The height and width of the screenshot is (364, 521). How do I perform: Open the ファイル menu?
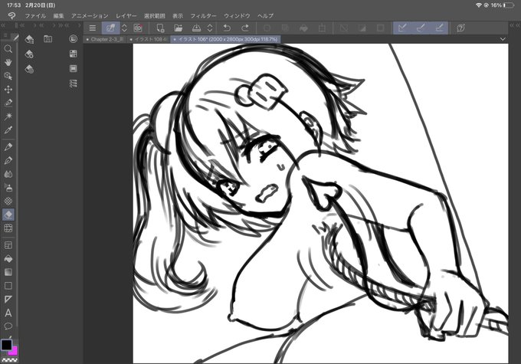(x=35, y=15)
